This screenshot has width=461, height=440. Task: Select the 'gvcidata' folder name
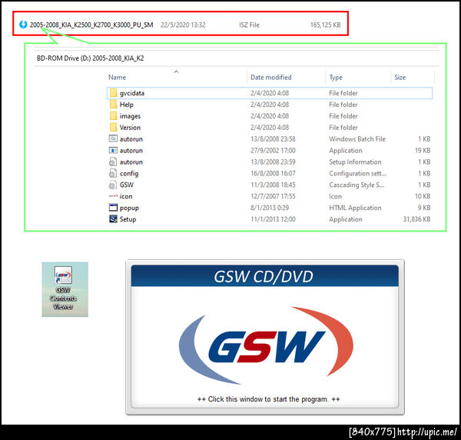132,93
